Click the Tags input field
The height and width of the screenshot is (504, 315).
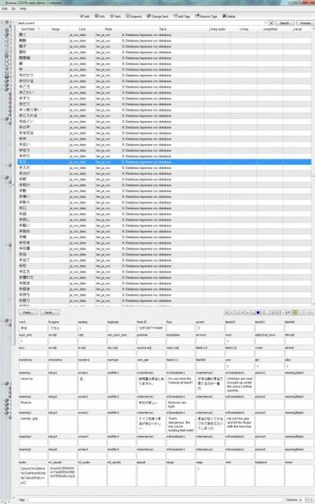coord(156,500)
